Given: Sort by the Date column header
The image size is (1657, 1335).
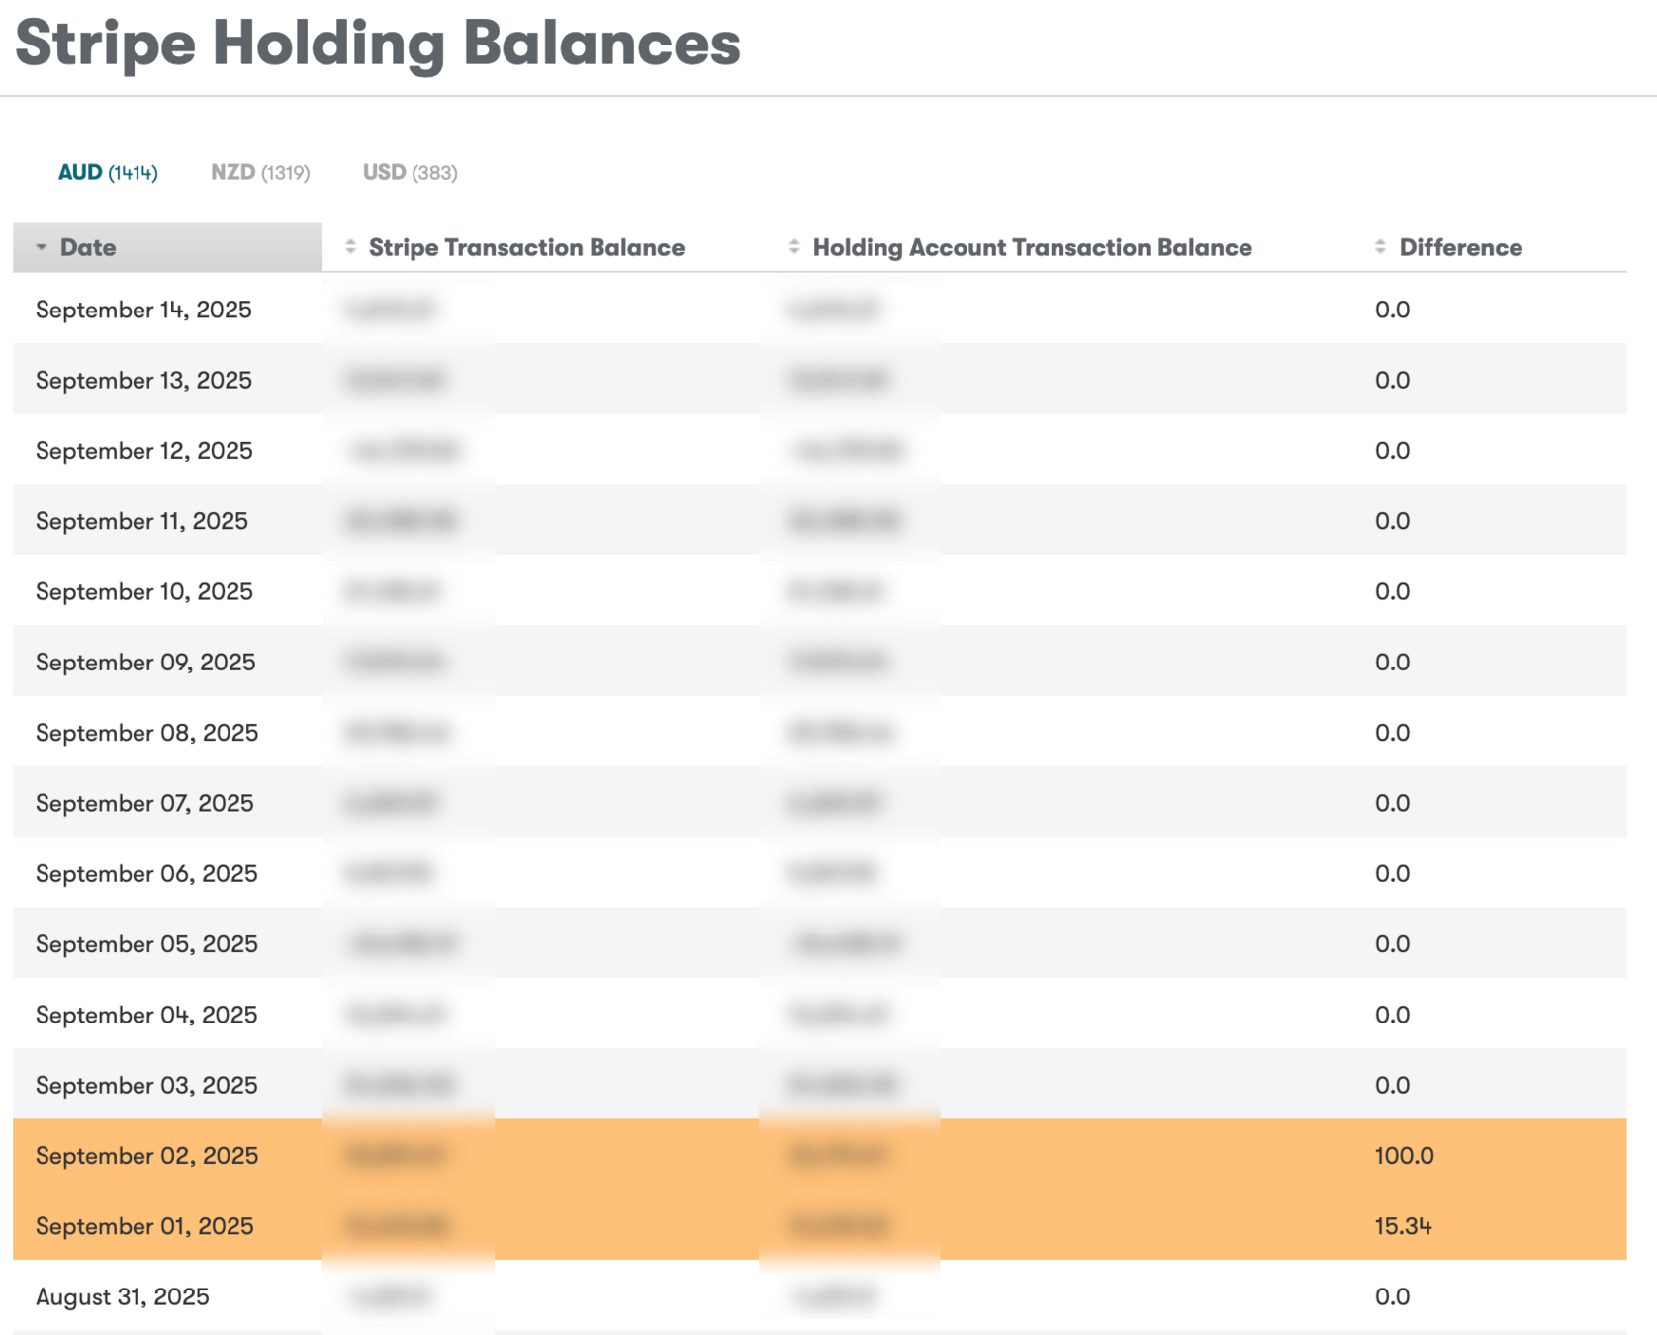Looking at the screenshot, I should pyautogui.click(x=167, y=247).
